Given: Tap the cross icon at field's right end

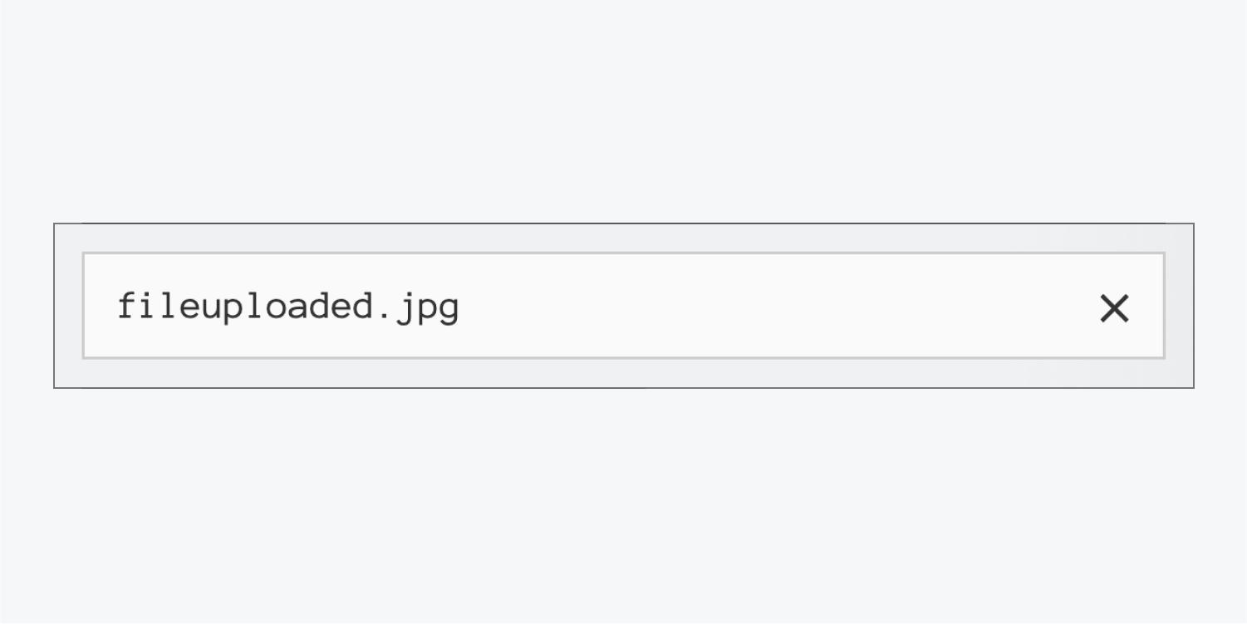Looking at the screenshot, I should (1114, 308).
